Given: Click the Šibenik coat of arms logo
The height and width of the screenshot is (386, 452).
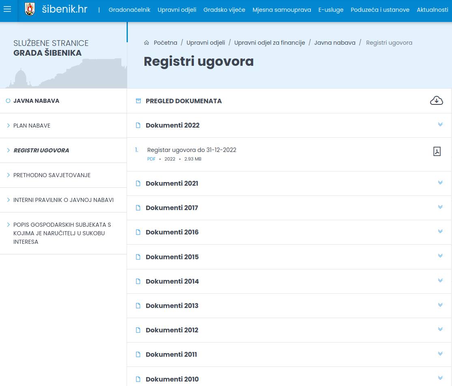Looking at the screenshot, I should point(30,9).
